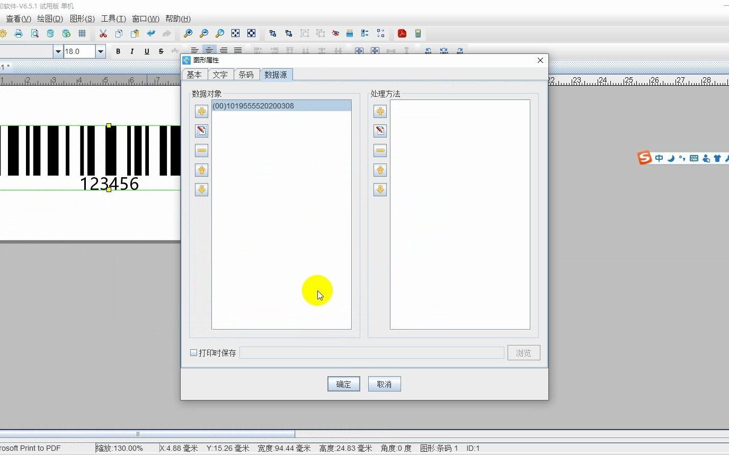Click the scissors cut icon
Screen dimensions: 729x455
pyautogui.click(x=103, y=33)
